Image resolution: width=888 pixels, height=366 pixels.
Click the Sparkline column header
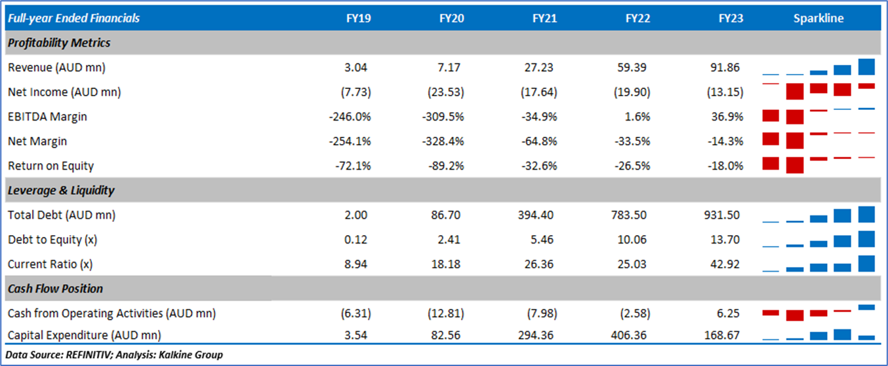(818, 18)
